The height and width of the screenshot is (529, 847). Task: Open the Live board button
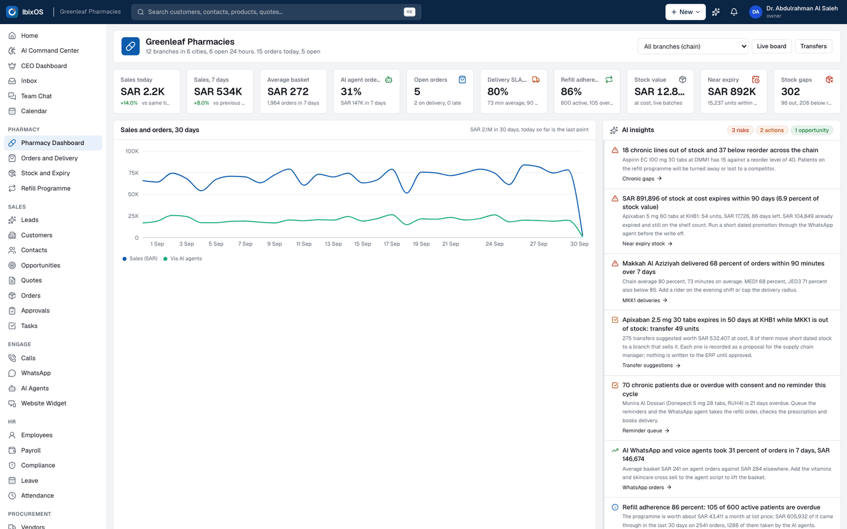[771, 46]
